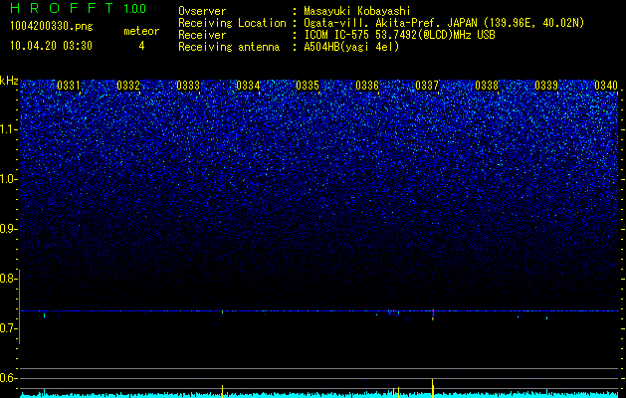626x398 pixels.
Task: Click the 0337 time marker
Action: coord(427,86)
